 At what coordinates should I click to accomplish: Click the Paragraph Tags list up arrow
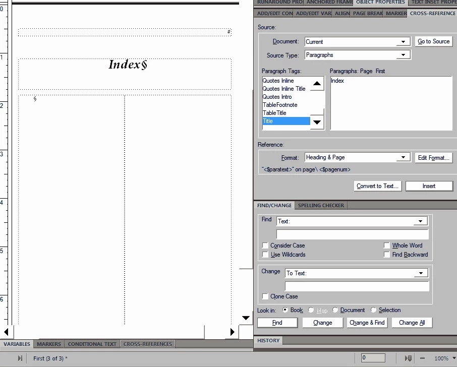[317, 84]
